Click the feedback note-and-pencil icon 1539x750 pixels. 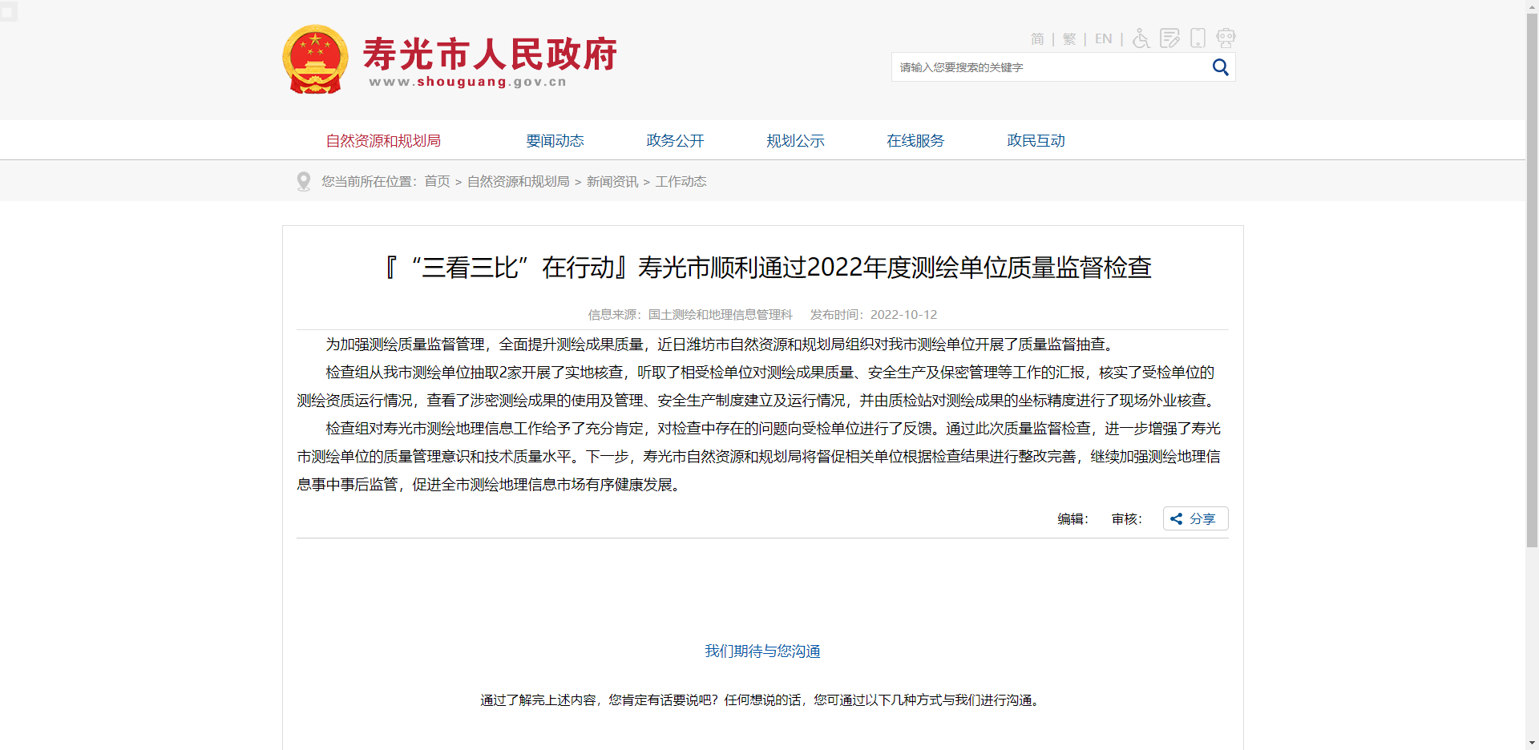[1169, 38]
